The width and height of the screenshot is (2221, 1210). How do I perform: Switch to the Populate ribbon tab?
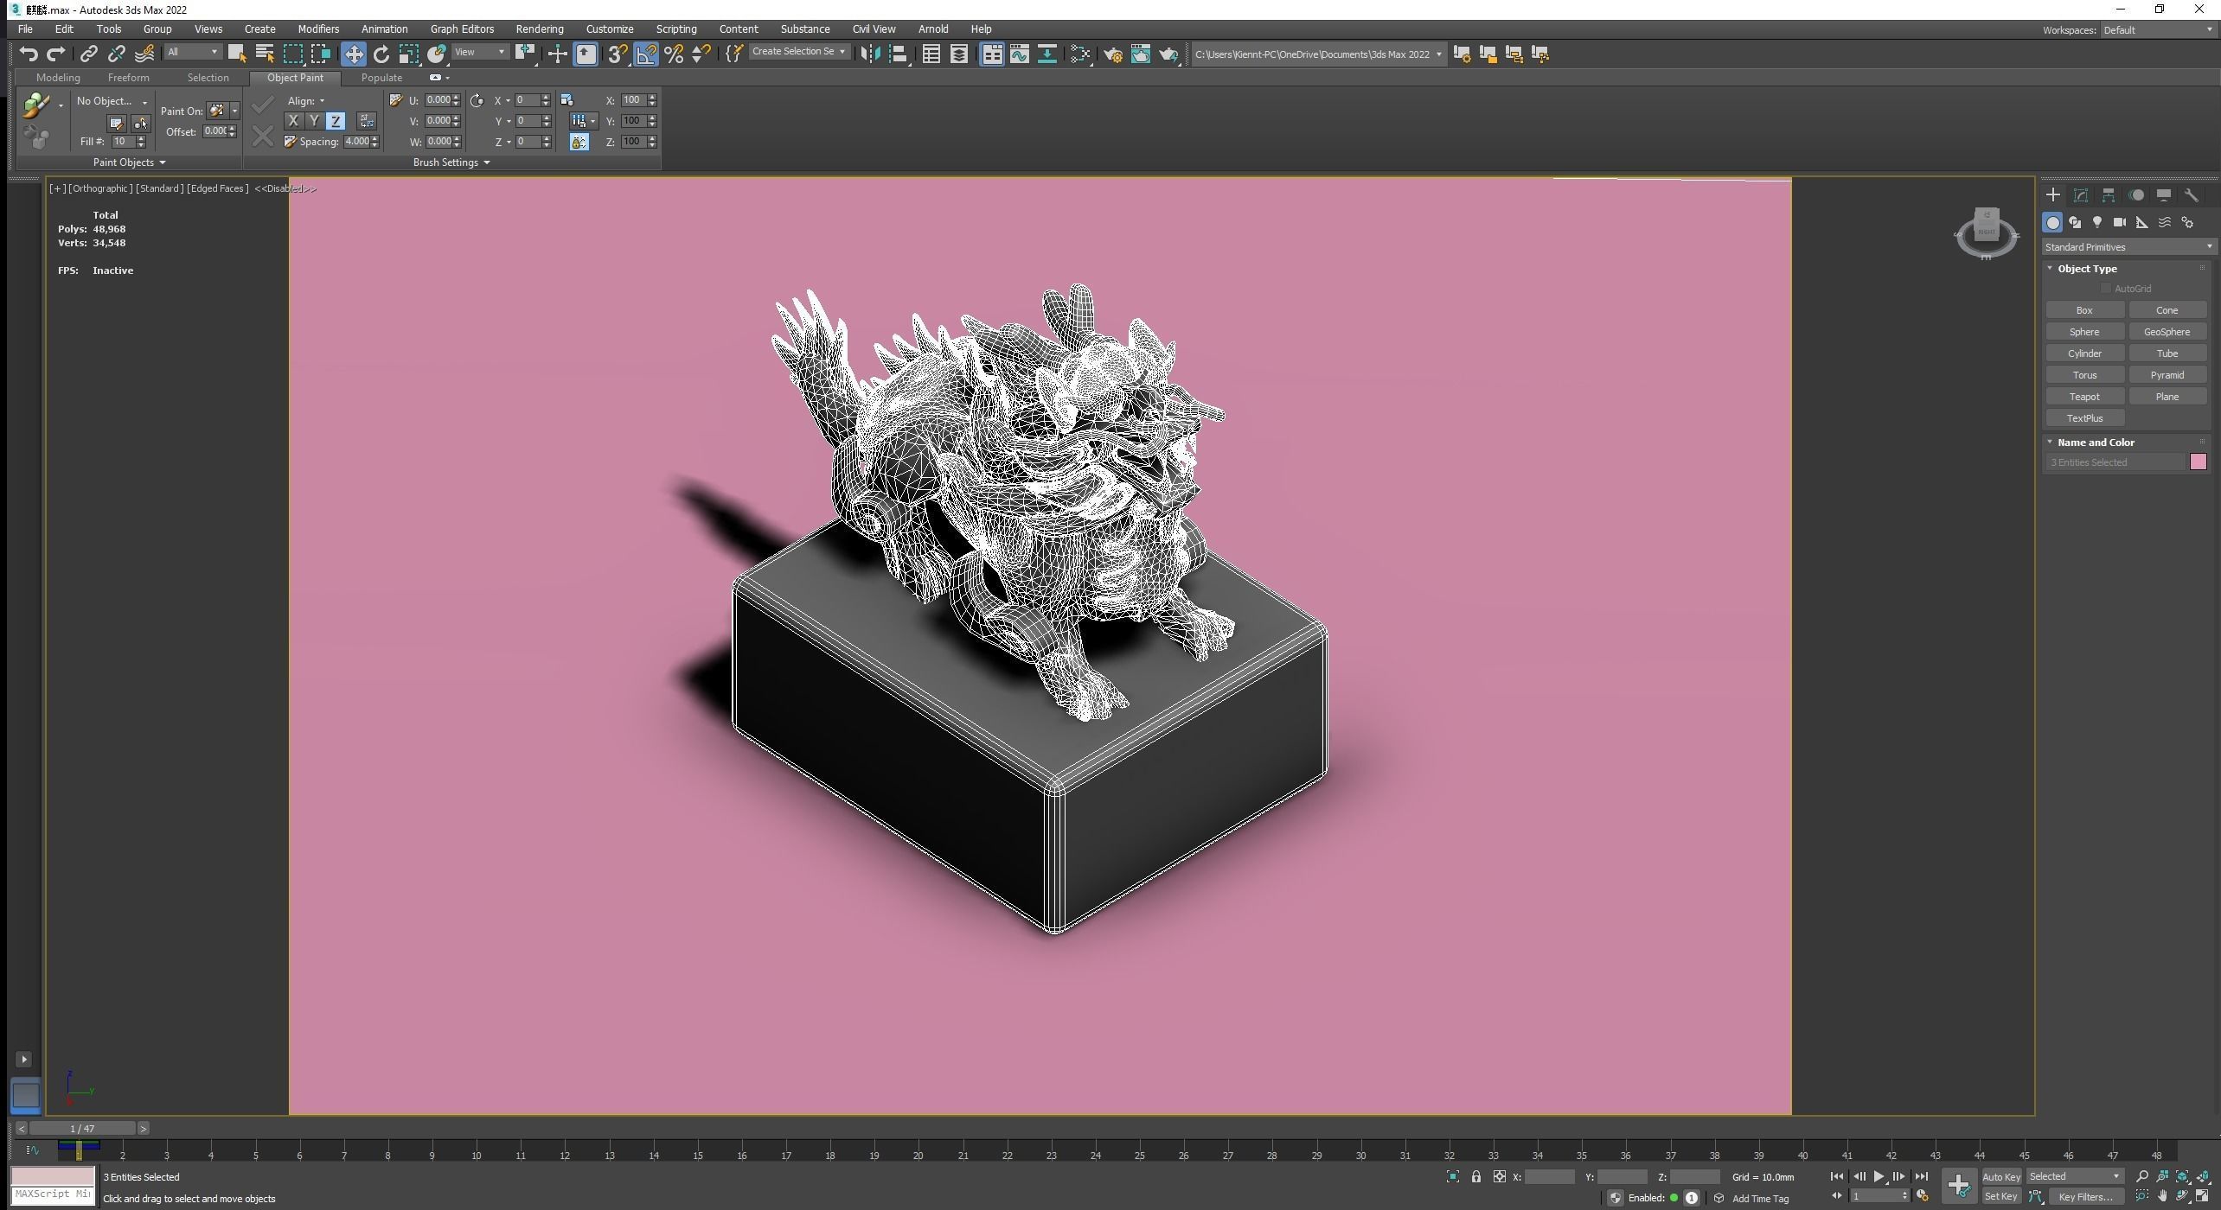(x=381, y=77)
